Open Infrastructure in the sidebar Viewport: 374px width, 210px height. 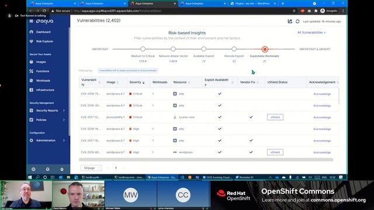[45, 90]
